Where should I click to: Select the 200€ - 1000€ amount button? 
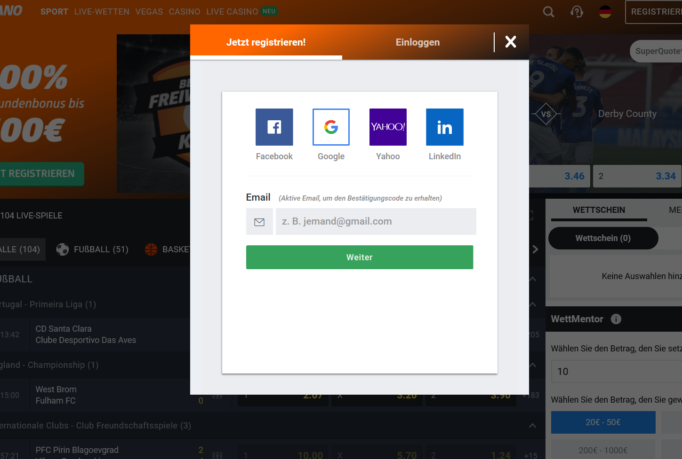click(603, 450)
